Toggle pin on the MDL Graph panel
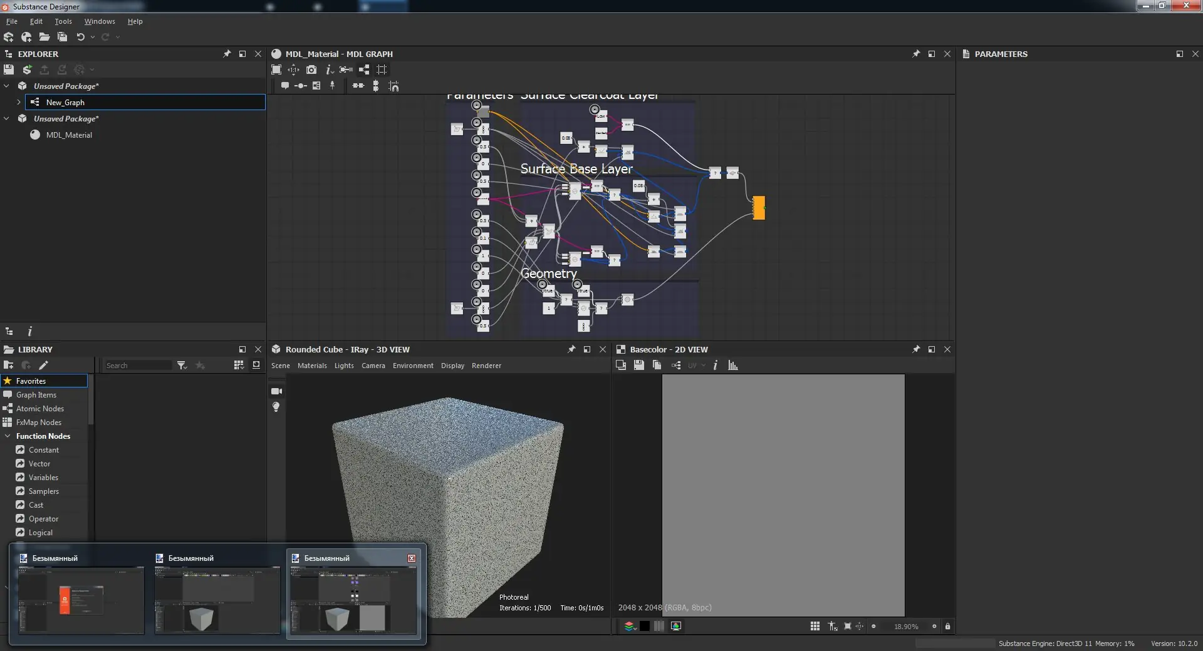This screenshot has width=1203, height=651. click(916, 54)
